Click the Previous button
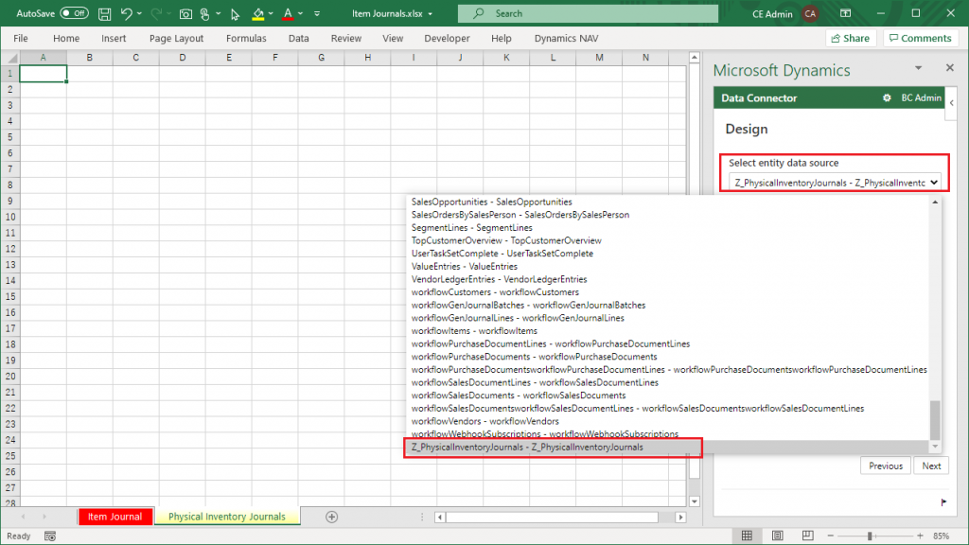Viewport: 969px width, 545px height. click(886, 466)
